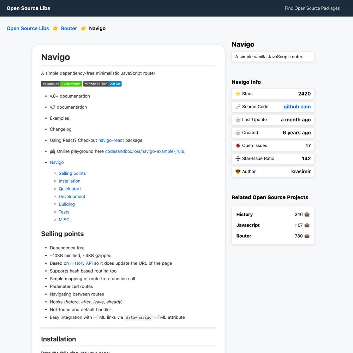Click the chain link icon beside Source Code
The width and height of the screenshot is (353, 353).
coord(238,107)
